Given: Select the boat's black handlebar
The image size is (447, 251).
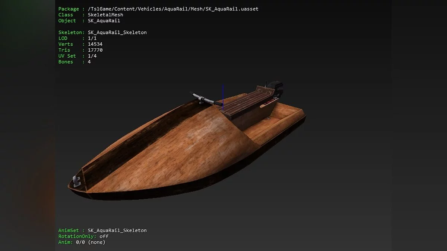Looking at the screenshot, I should pyautogui.click(x=203, y=97).
